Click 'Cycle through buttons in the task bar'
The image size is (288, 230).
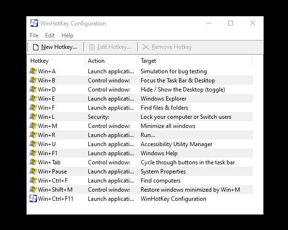188,162
